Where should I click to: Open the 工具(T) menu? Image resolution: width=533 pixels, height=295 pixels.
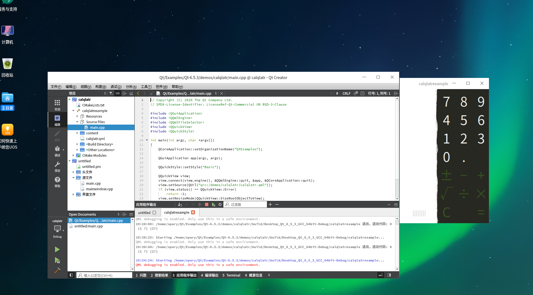(146, 87)
